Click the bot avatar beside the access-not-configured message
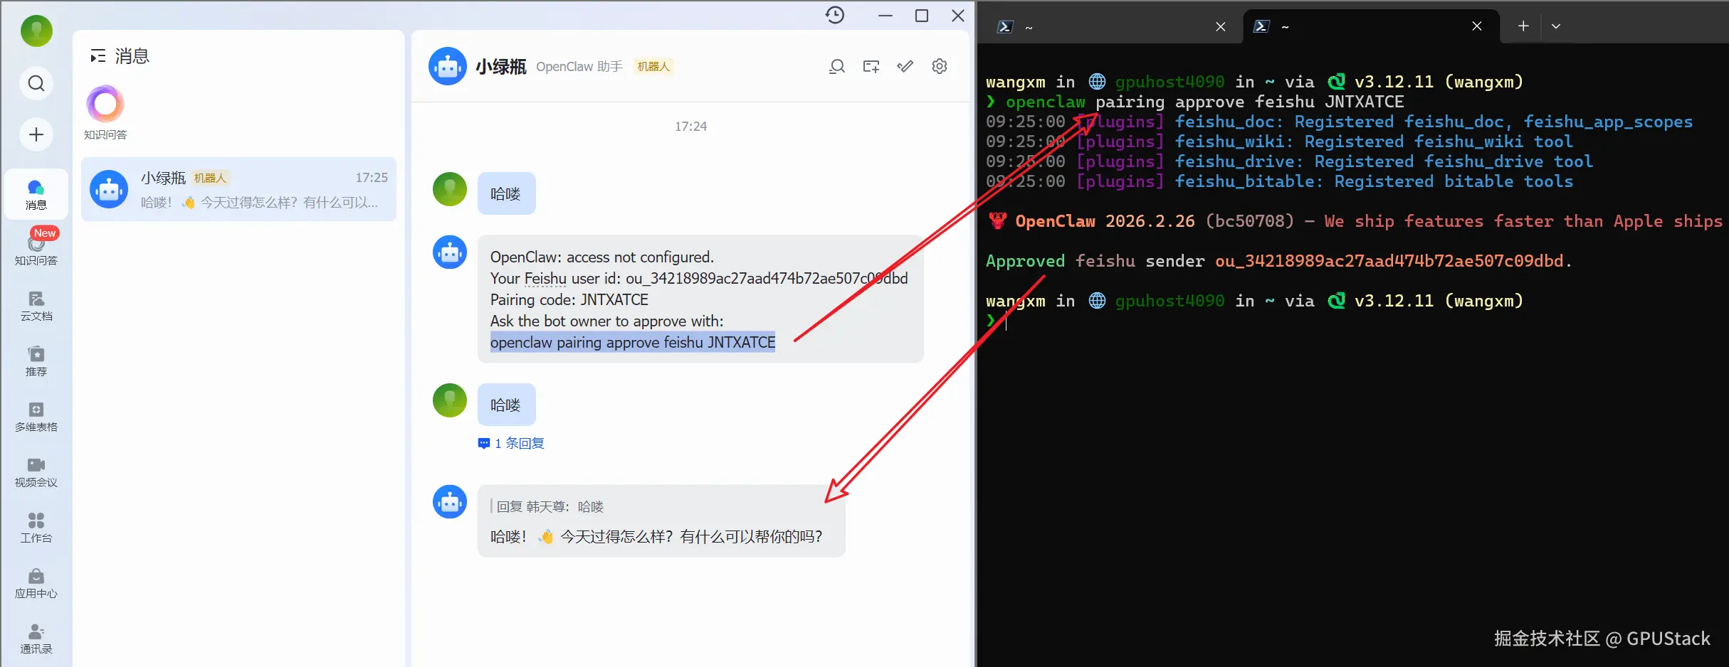Image resolution: width=1729 pixels, height=667 pixels. coord(450,252)
